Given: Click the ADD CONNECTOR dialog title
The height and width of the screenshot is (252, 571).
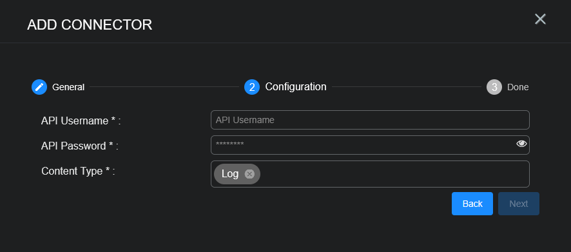Looking at the screenshot, I should pyautogui.click(x=90, y=24).
